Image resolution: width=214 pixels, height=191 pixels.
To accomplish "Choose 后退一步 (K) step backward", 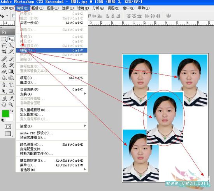I will 52,23.
